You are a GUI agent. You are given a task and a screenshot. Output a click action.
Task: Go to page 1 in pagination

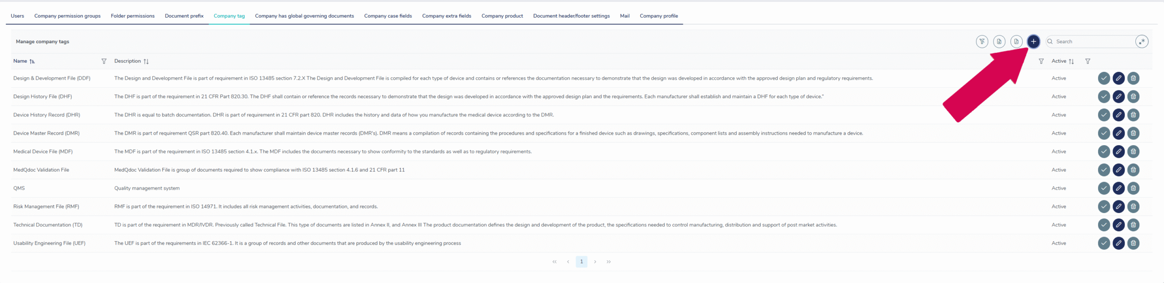[581, 262]
